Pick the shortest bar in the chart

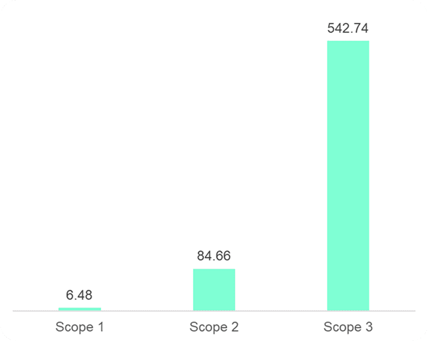79,309
